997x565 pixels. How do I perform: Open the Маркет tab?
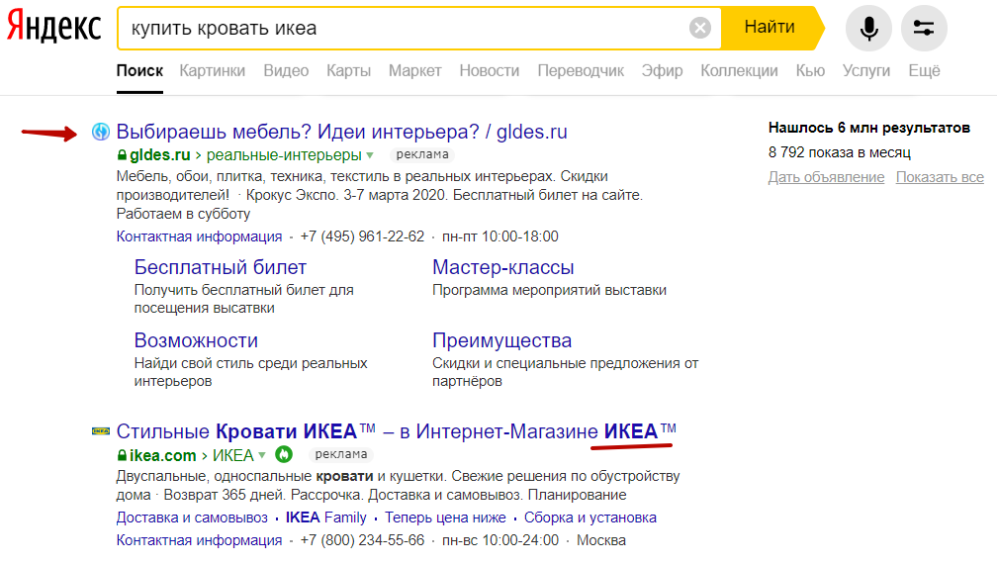pos(415,70)
